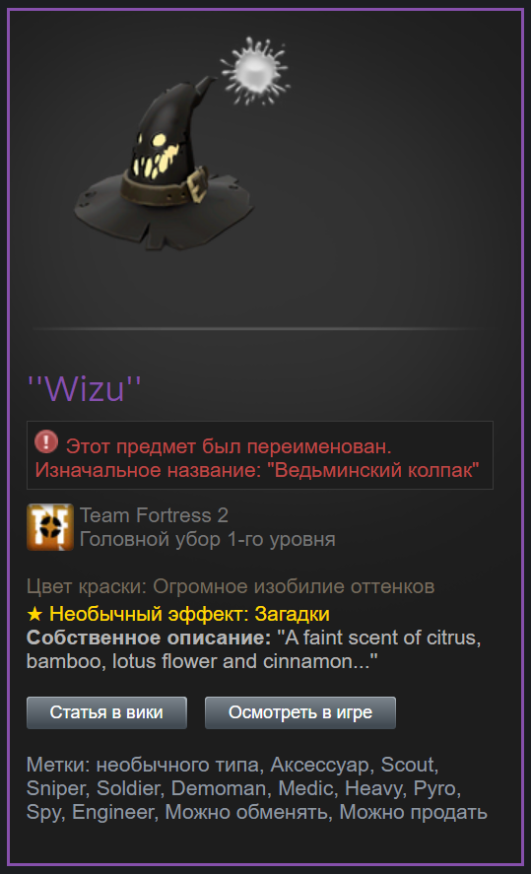
Task: Click the Можно продать tag
Action: coord(414,812)
